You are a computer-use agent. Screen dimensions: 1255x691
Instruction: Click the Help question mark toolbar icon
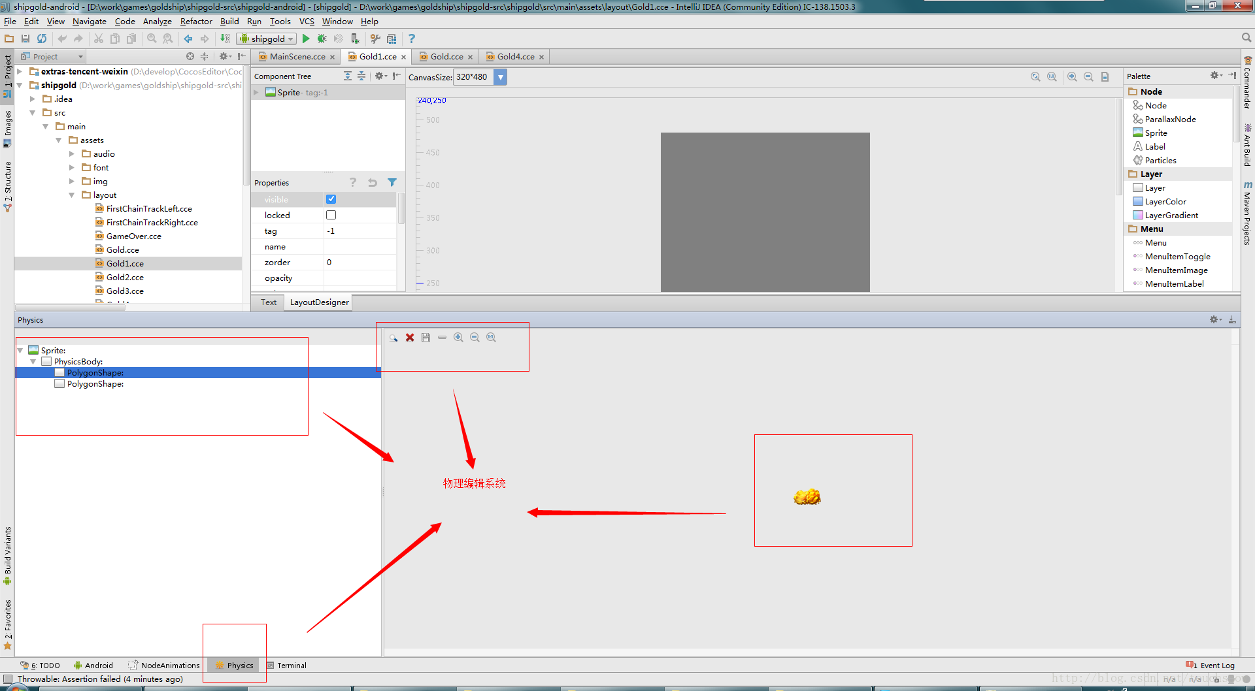tap(411, 39)
